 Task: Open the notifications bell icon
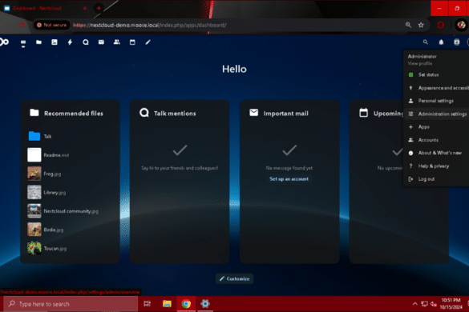[x=441, y=42]
